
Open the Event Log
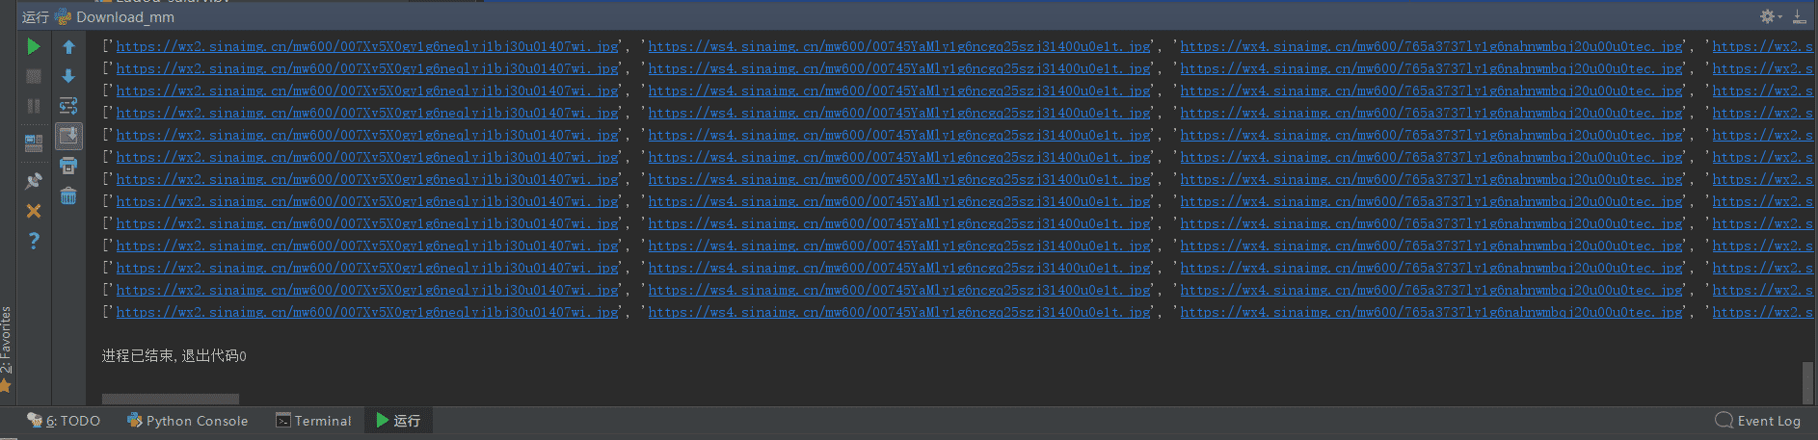tap(1758, 421)
